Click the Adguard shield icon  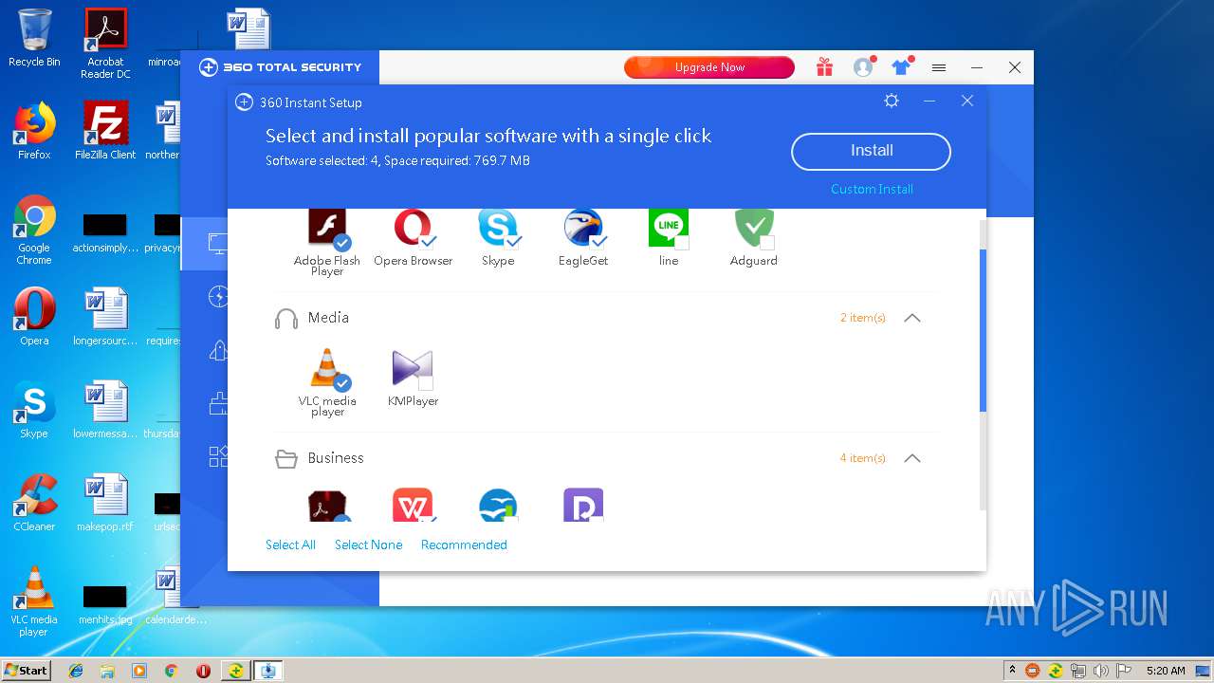click(754, 229)
